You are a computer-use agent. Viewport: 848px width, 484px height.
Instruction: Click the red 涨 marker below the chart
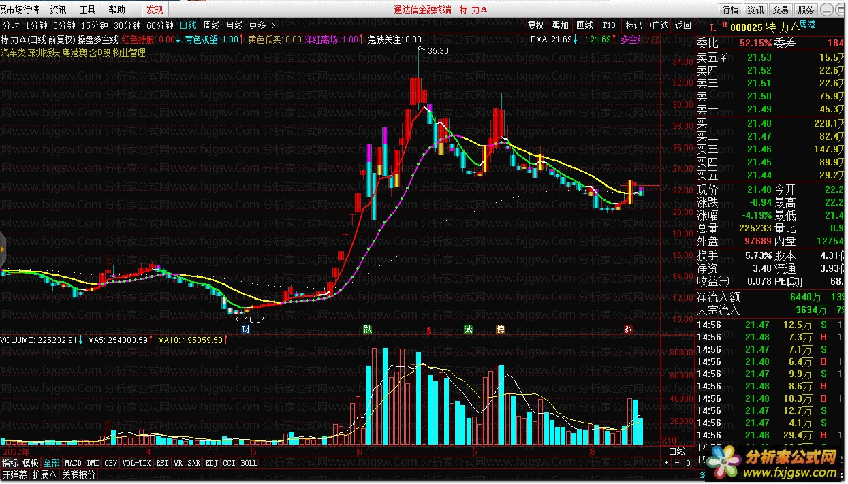628,329
